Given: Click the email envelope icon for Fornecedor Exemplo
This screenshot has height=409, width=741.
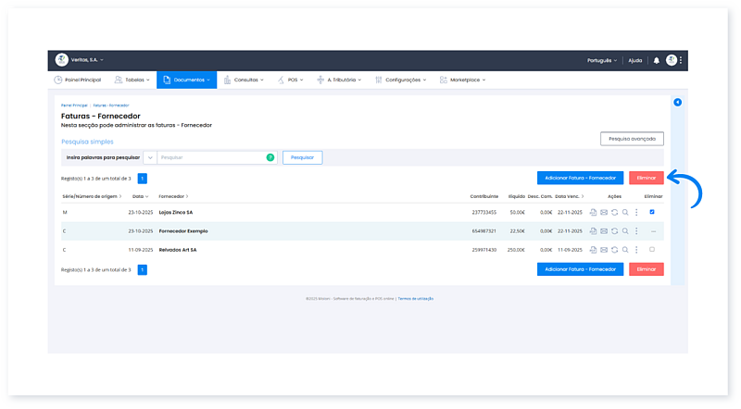Looking at the screenshot, I should tap(604, 230).
